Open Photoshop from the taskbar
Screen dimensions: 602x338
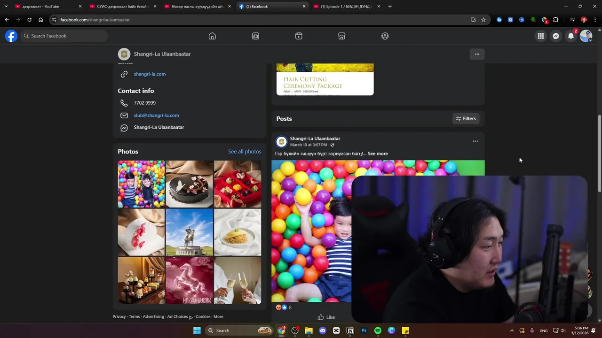(x=364, y=330)
